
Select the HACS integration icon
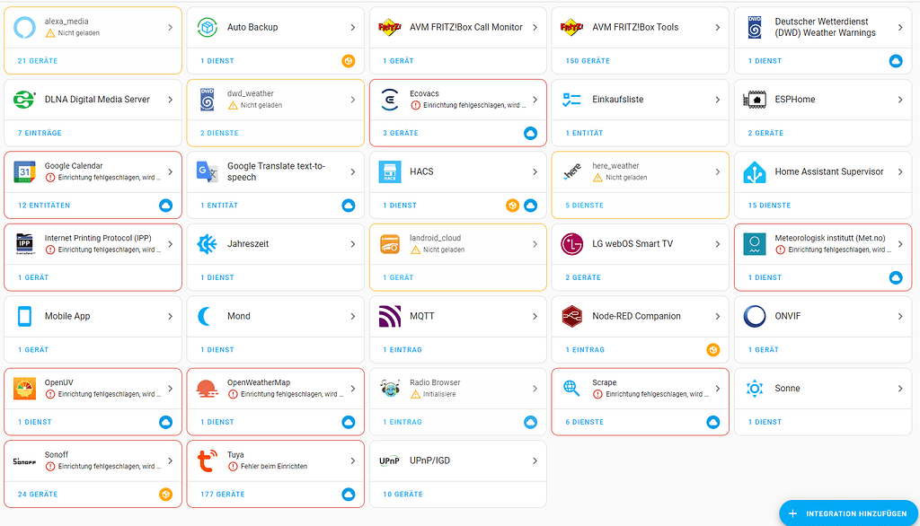389,171
